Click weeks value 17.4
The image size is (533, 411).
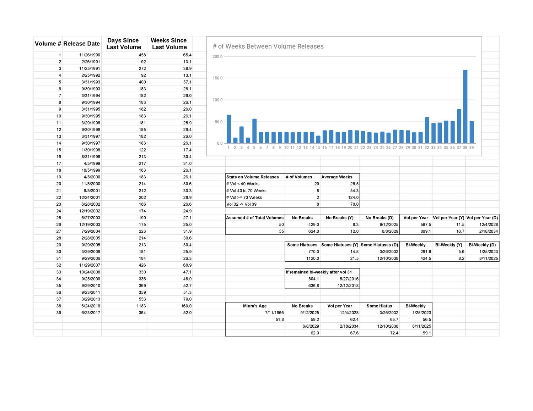[169, 150]
